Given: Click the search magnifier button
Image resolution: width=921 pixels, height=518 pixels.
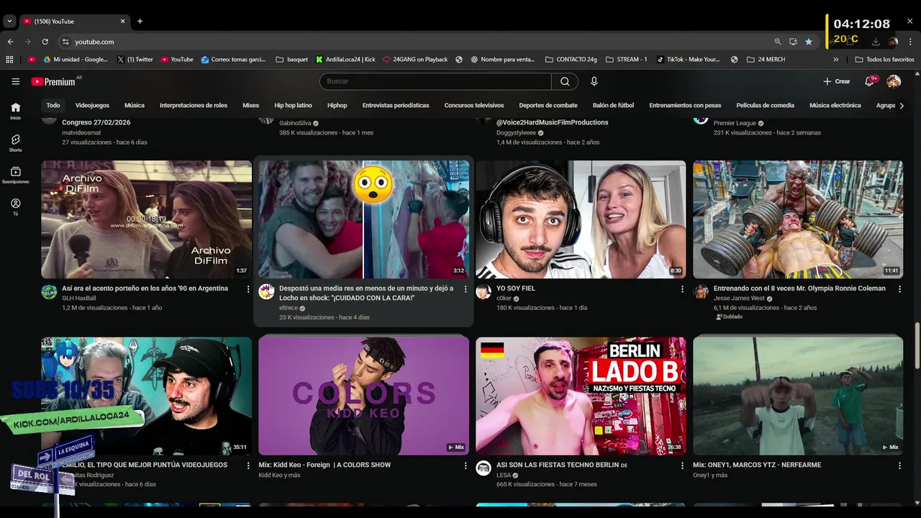Looking at the screenshot, I should [565, 81].
